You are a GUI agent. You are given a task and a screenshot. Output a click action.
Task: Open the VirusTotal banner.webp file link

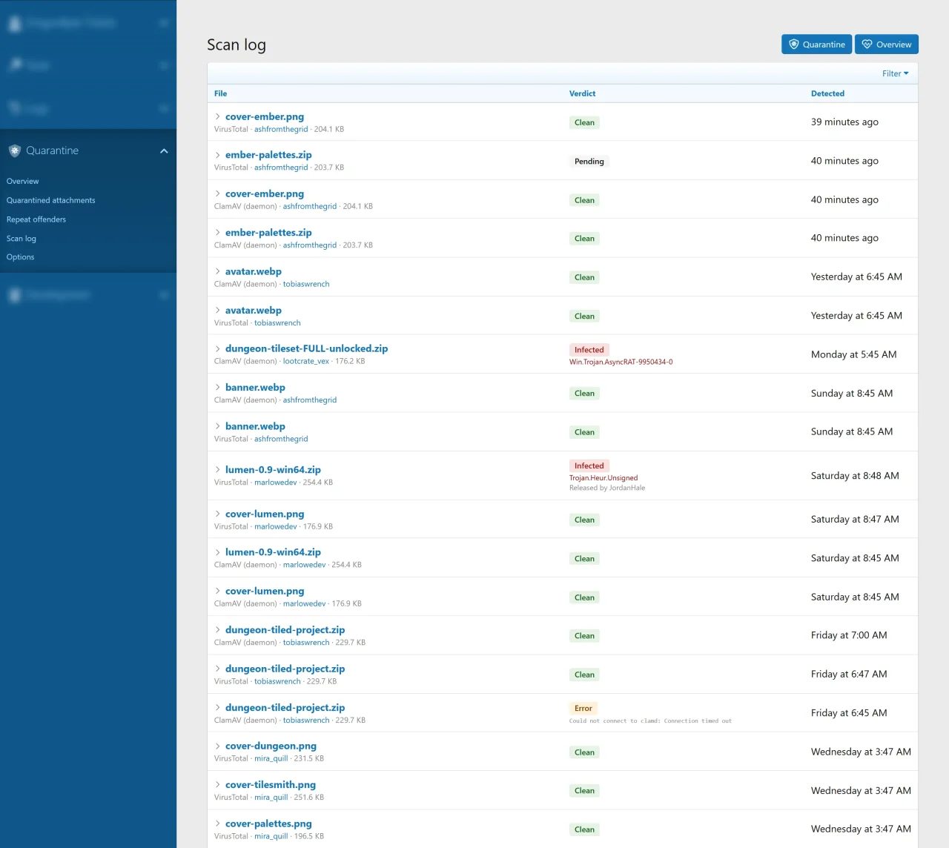(255, 426)
